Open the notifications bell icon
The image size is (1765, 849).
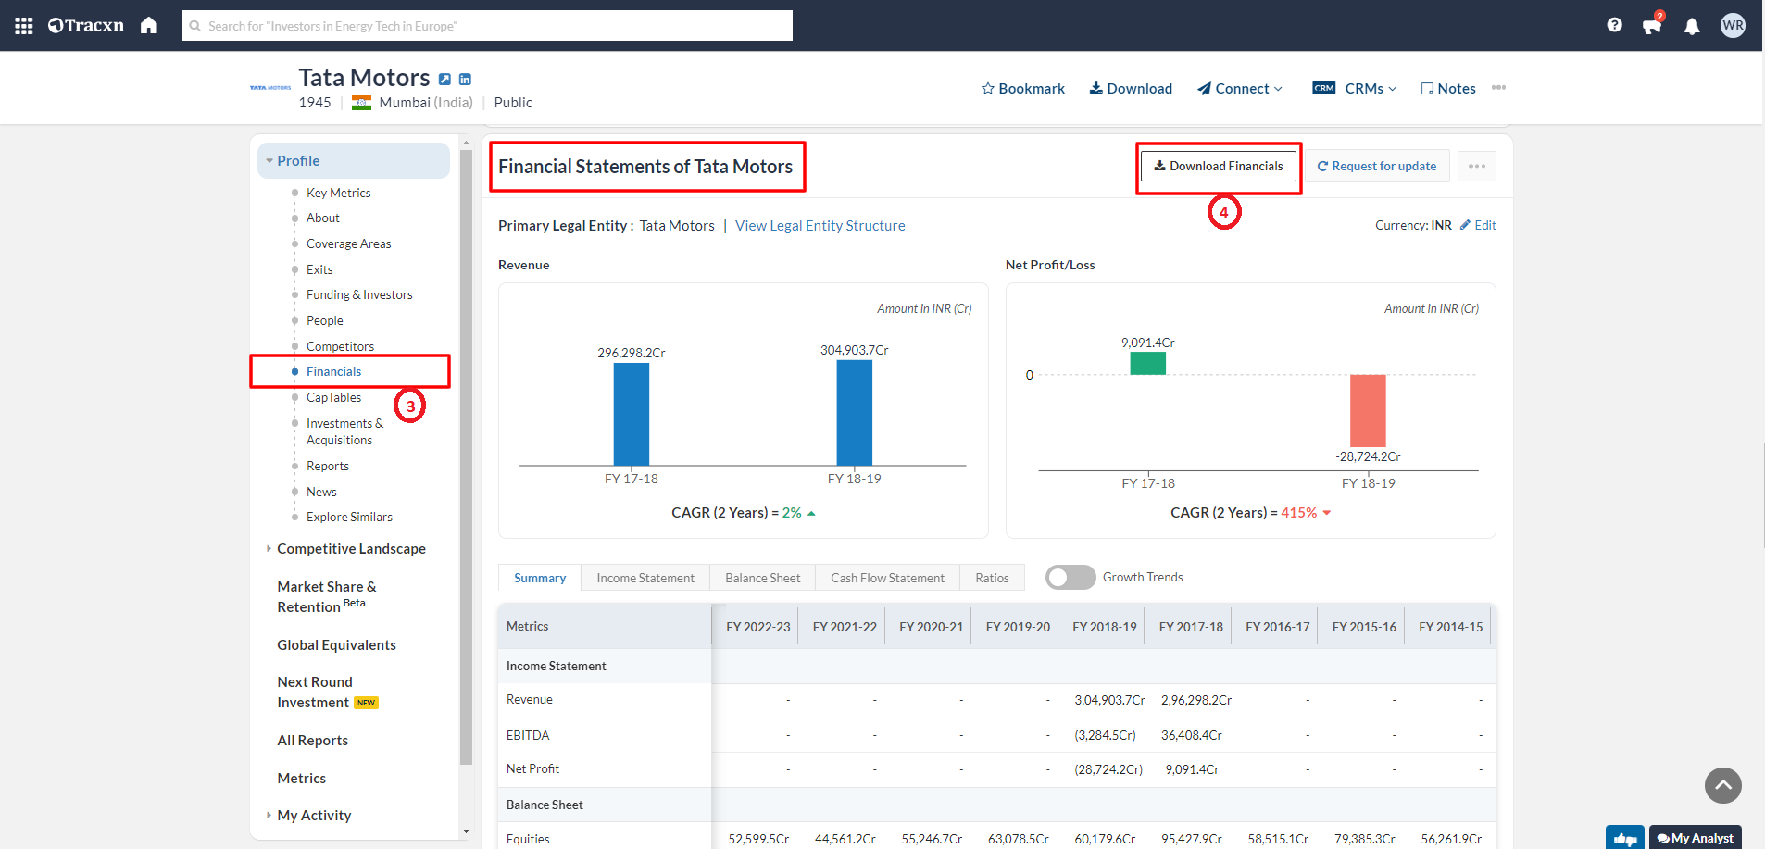[1692, 26]
